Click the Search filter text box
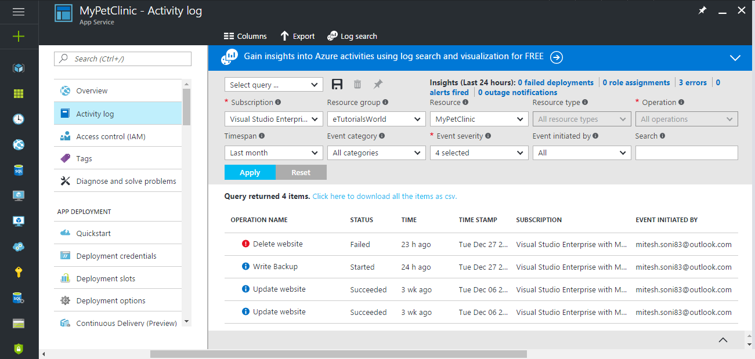The image size is (755, 359). click(687, 153)
